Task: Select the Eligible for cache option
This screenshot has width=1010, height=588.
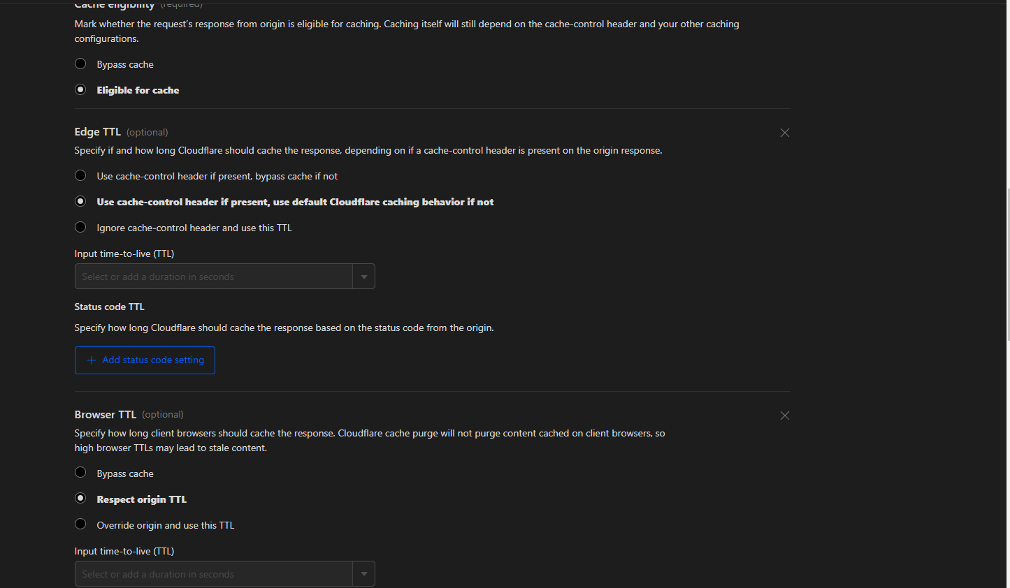Action: coord(80,90)
